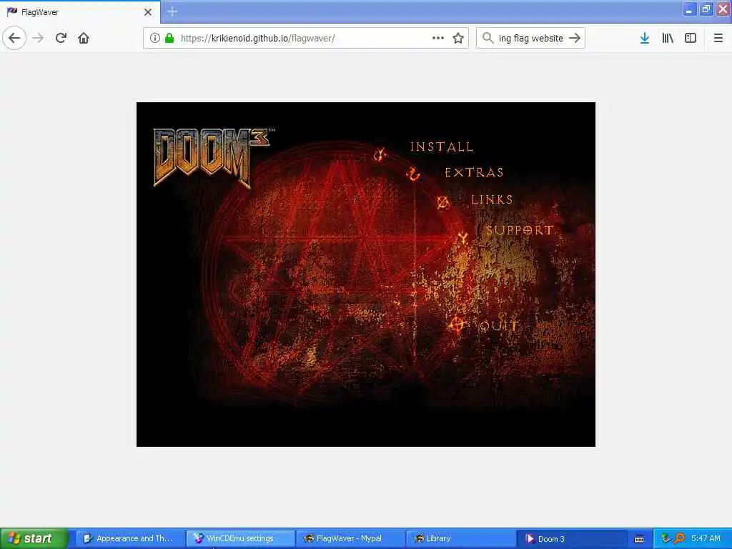
Task: Choose SUPPORT in Doom 3 menu
Action: pos(520,230)
